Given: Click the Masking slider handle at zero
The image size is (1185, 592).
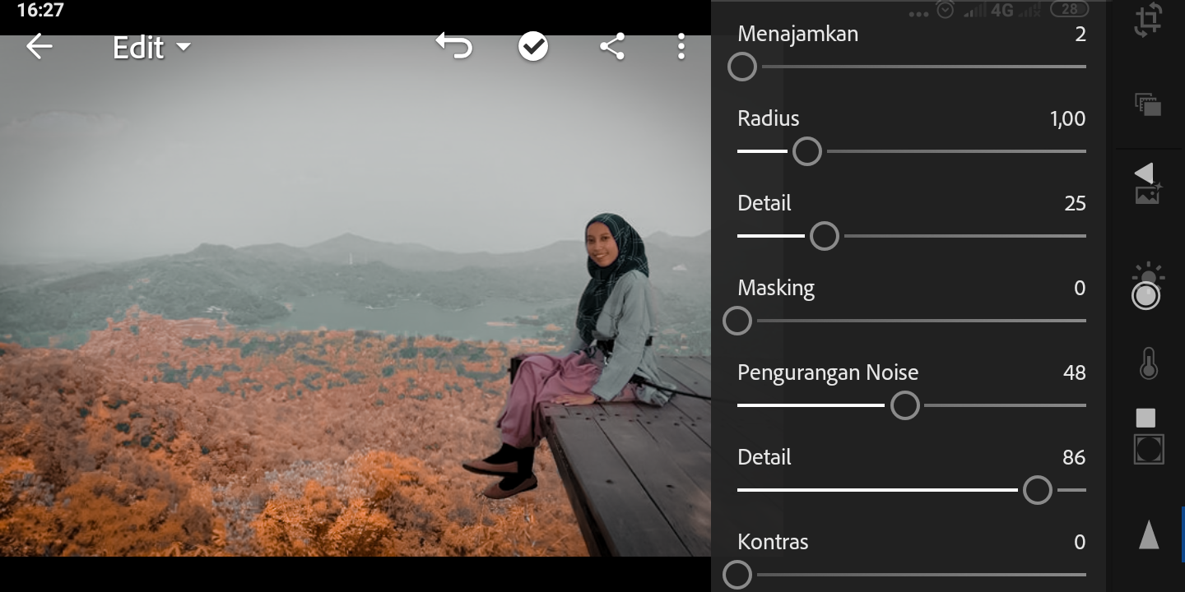Looking at the screenshot, I should point(737,321).
